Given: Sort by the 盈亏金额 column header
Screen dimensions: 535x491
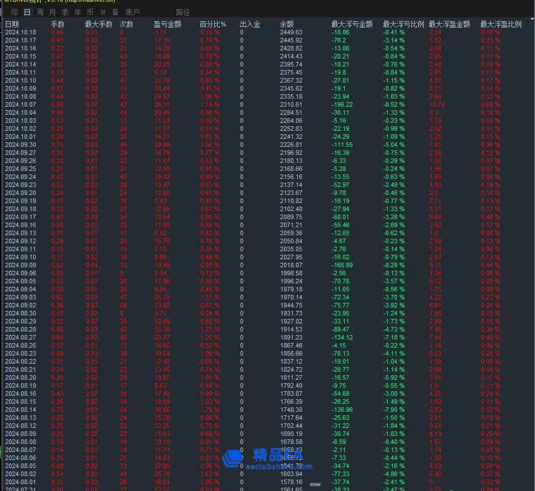Looking at the screenshot, I should 167,24.
